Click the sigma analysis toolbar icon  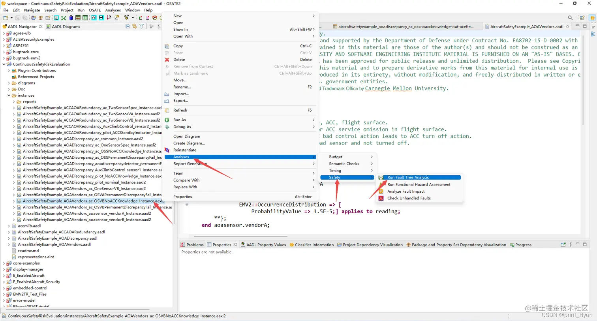click(x=56, y=18)
